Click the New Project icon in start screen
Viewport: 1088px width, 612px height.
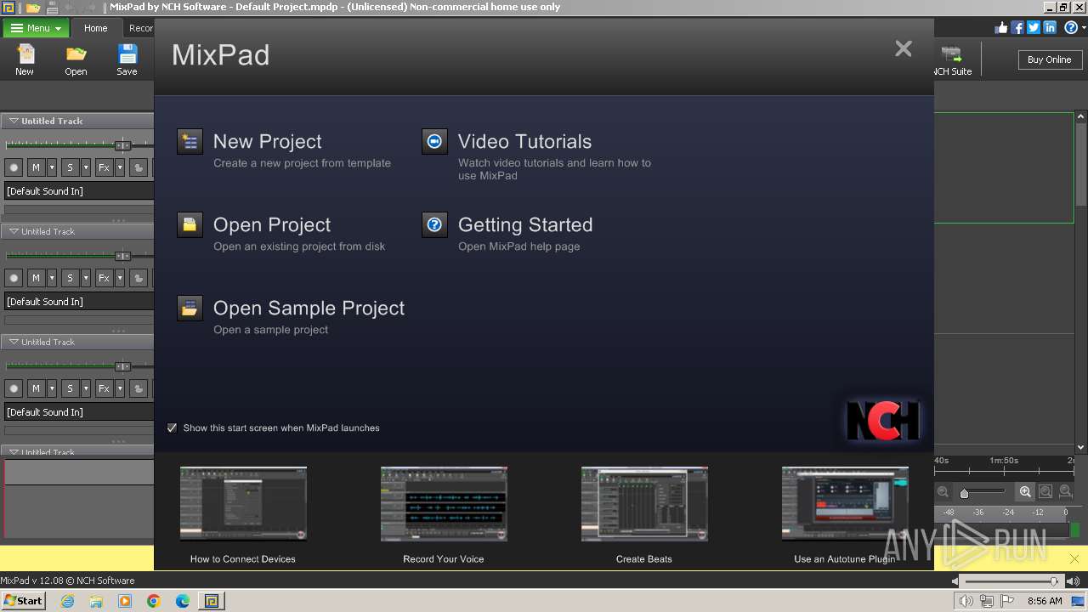190,142
